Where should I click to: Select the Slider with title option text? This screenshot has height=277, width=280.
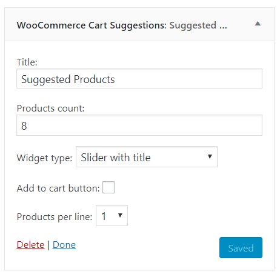[x=116, y=158]
